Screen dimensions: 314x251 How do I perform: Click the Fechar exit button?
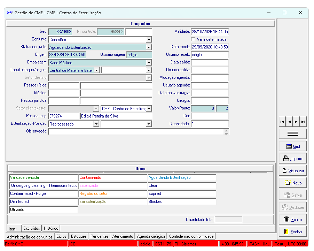pos(292,232)
